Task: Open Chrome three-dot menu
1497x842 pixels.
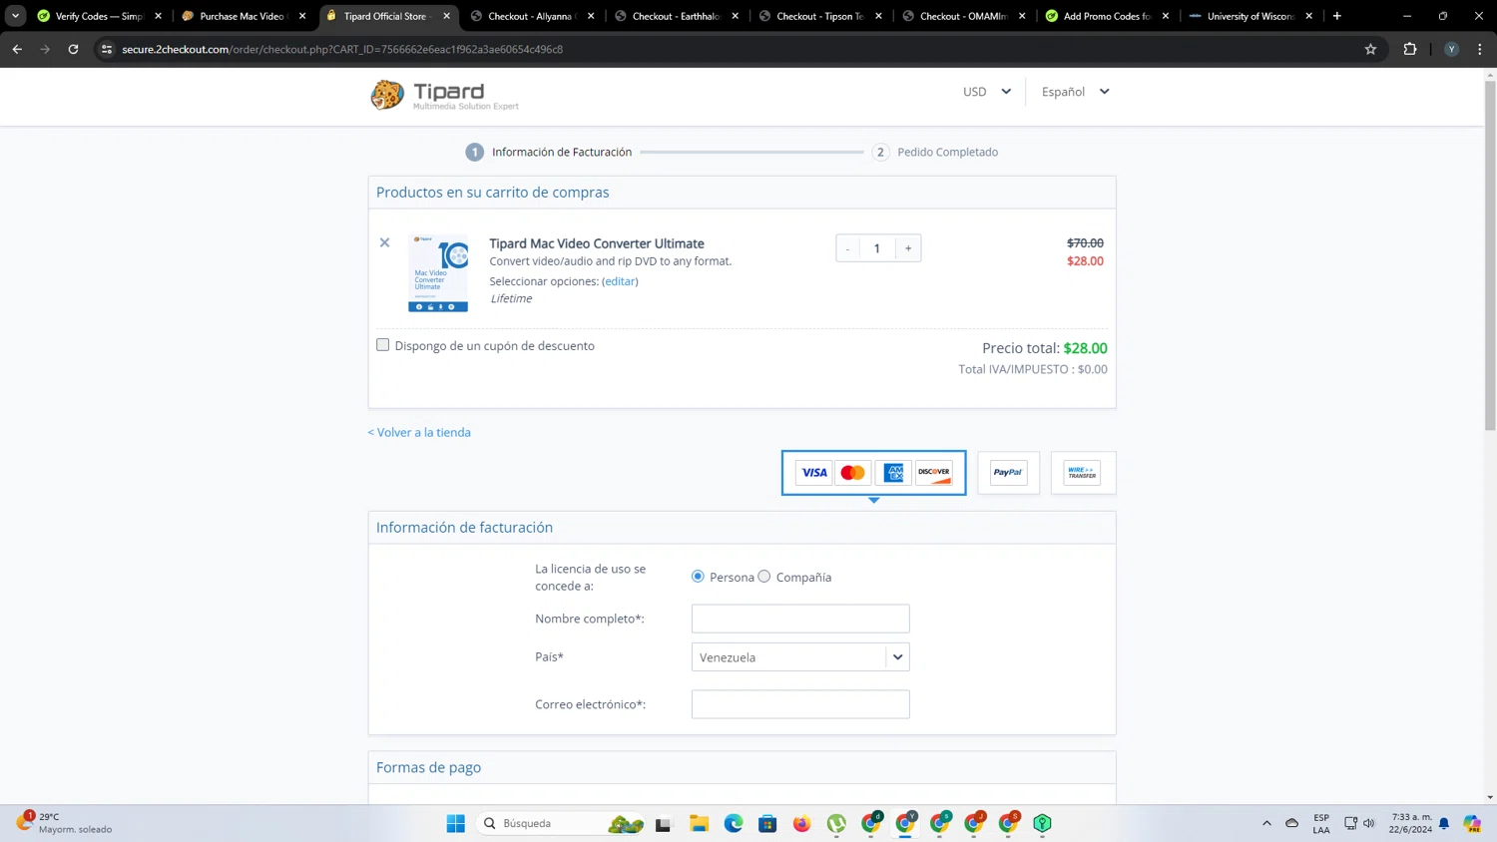Action: click(1480, 49)
